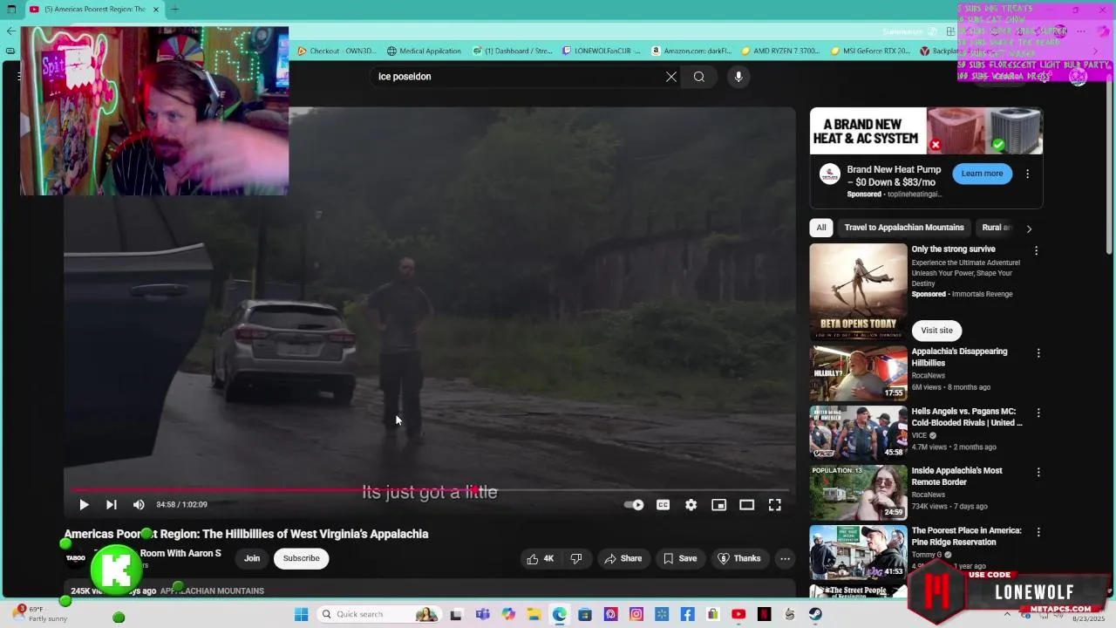
Task: Select 'Travel to Appalachian Mountains' chip
Action: point(904,228)
